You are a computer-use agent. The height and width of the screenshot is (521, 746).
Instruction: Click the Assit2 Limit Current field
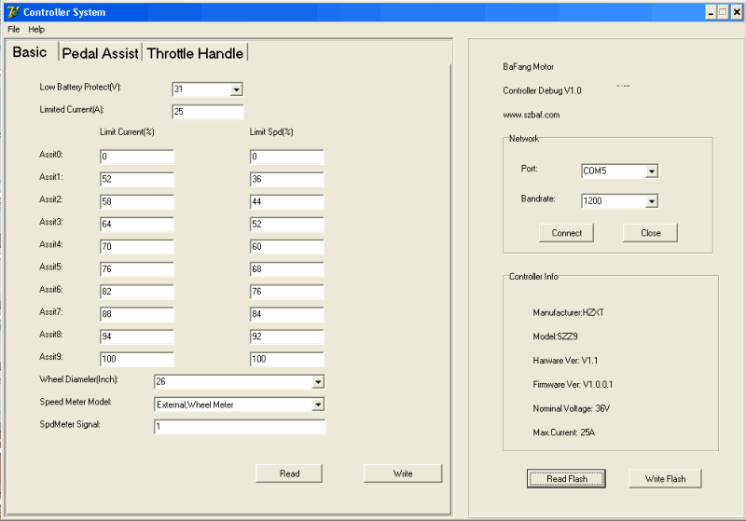point(136,201)
